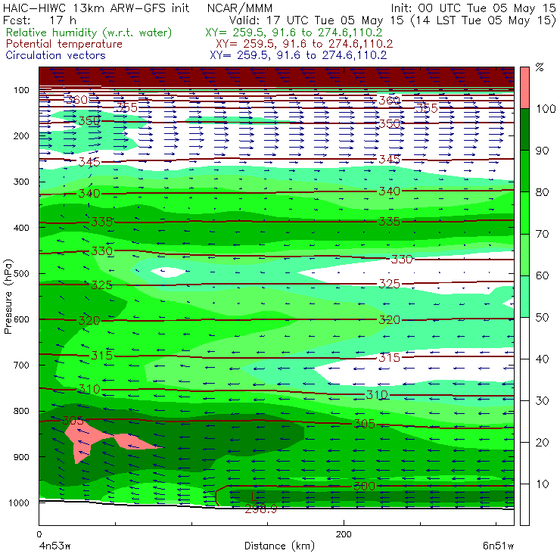Click the '60' colorbar scale label
Image resolution: width=560 pixels, height=560 pixels.
[x=542, y=275]
